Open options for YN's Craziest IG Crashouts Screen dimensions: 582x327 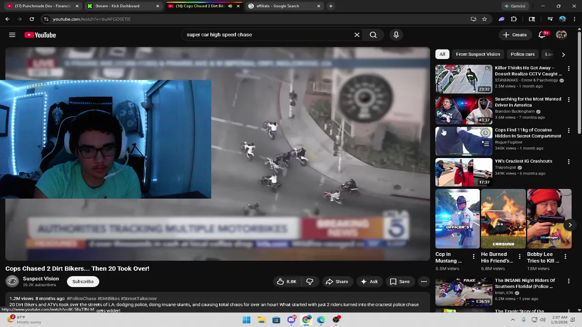tap(568, 162)
